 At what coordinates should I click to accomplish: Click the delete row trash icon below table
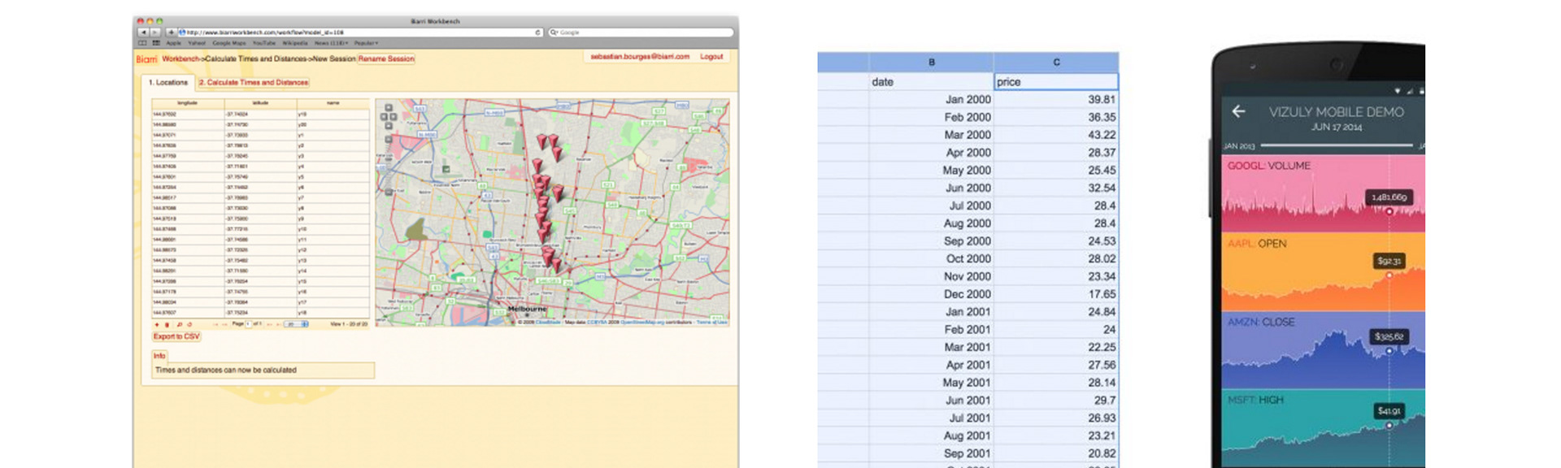pos(167,324)
